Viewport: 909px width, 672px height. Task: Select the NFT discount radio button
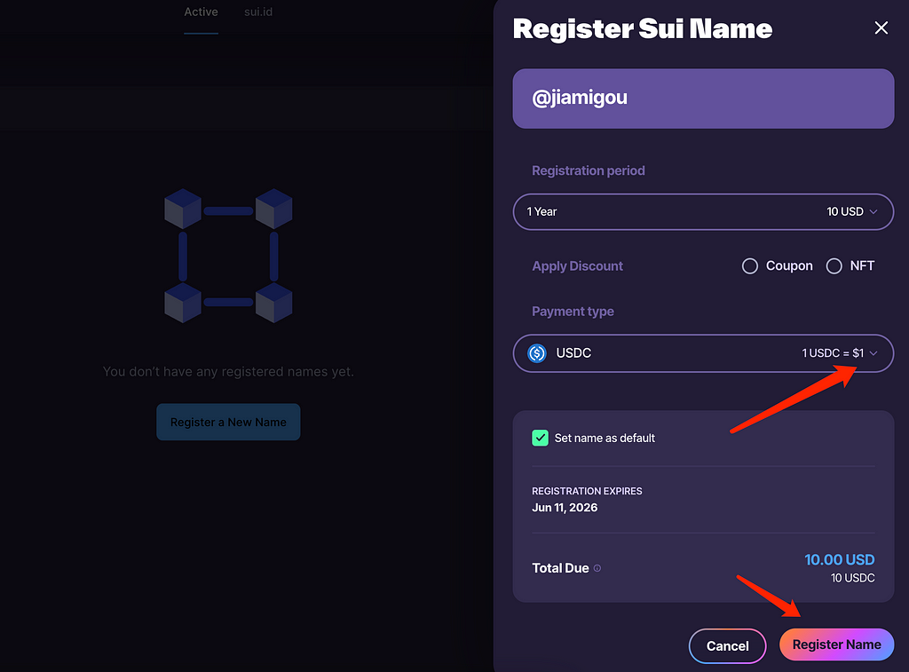[834, 266]
